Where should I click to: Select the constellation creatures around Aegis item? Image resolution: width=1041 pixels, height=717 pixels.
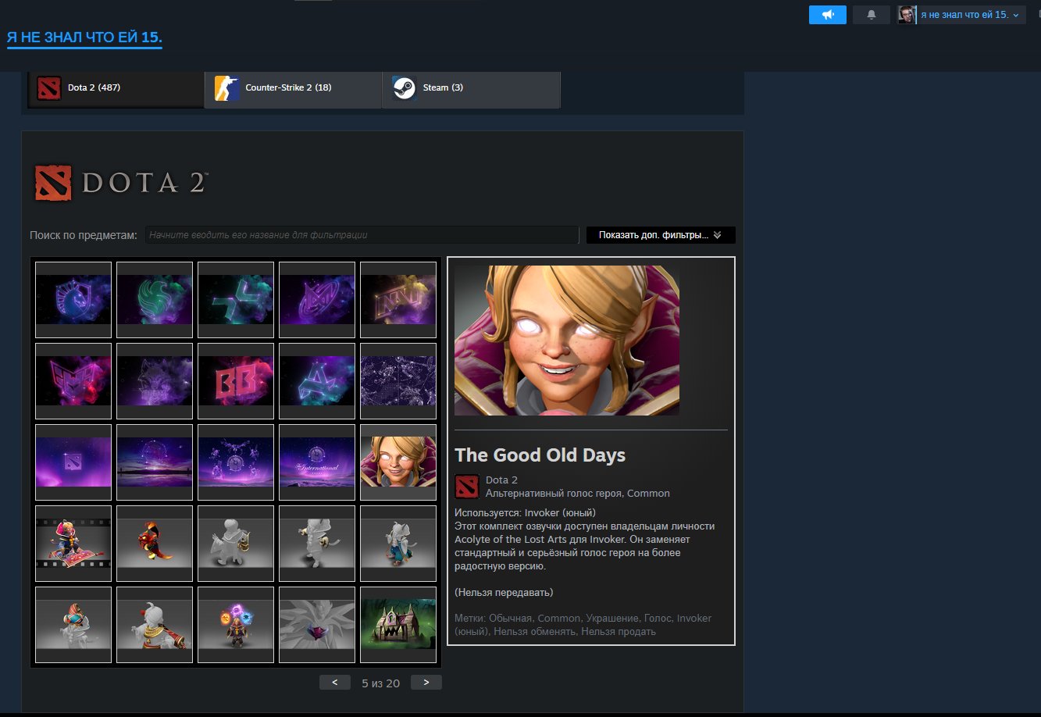click(x=236, y=462)
